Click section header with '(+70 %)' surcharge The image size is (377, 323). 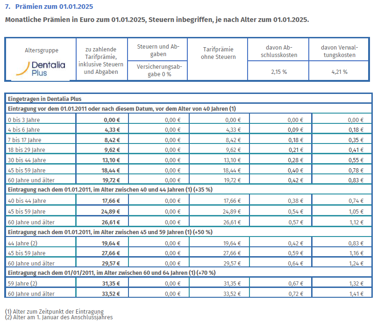tap(189, 273)
